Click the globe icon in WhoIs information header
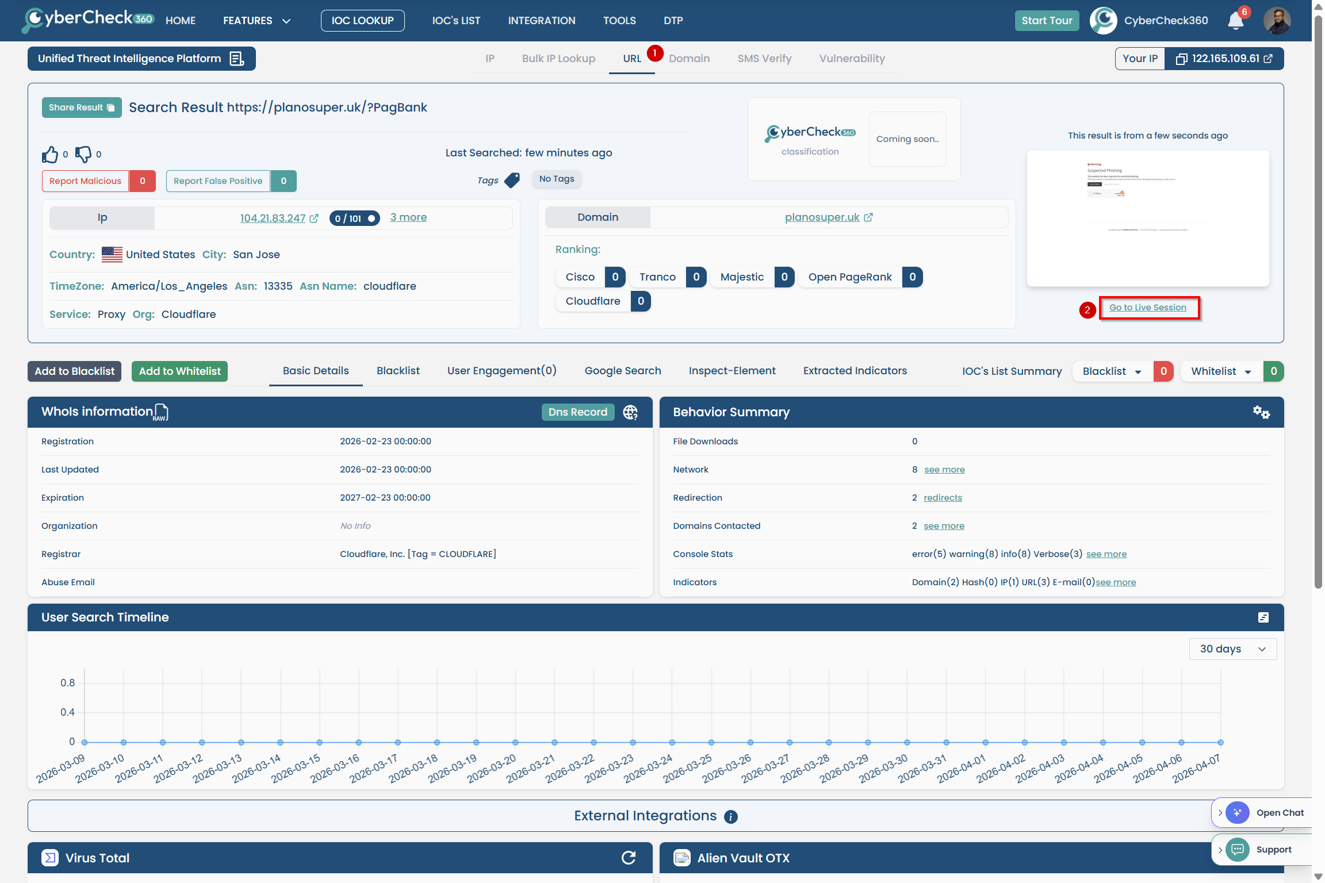The width and height of the screenshot is (1325, 883). [630, 412]
